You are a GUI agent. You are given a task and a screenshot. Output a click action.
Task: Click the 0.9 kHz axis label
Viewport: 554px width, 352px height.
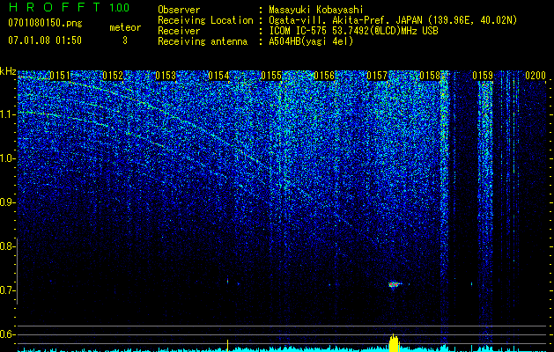point(7,202)
